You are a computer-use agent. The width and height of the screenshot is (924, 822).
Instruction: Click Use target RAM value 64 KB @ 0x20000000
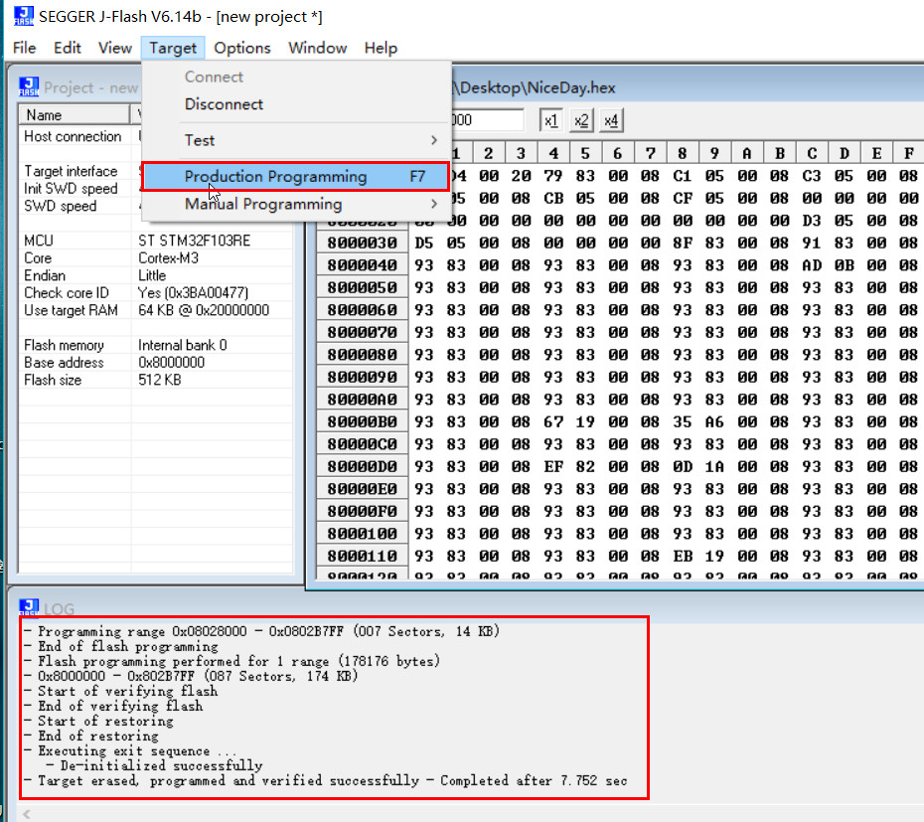click(204, 310)
